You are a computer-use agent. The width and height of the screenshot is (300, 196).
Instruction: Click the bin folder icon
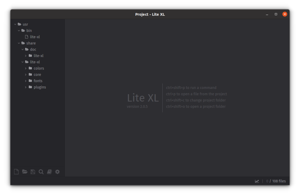[23, 30]
